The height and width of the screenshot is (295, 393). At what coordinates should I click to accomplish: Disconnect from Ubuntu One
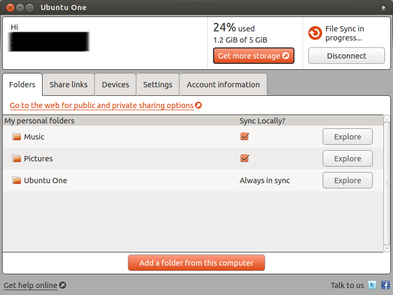(x=346, y=56)
